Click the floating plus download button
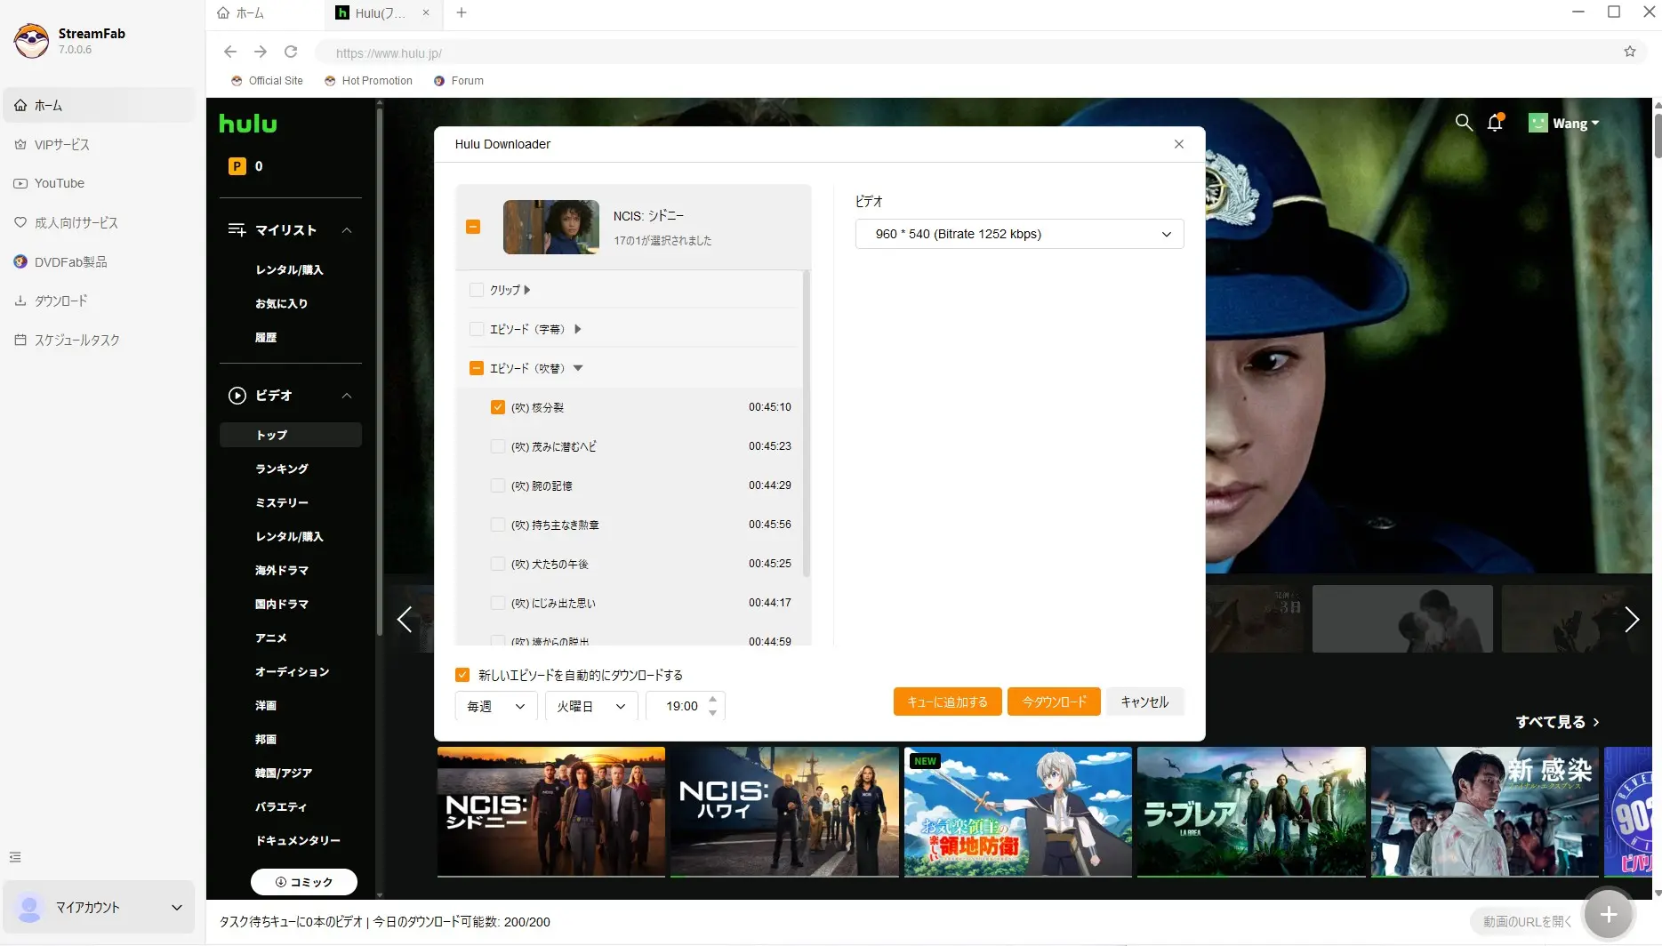The height and width of the screenshot is (946, 1662). click(1609, 914)
